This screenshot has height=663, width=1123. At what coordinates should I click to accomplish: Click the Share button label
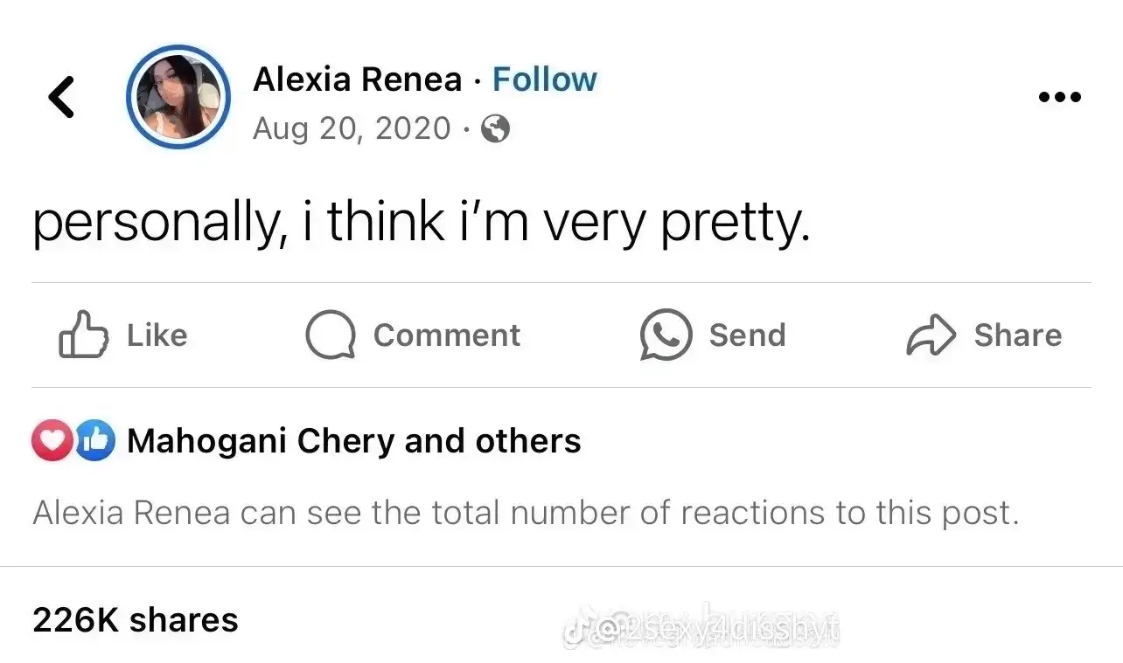click(1018, 335)
